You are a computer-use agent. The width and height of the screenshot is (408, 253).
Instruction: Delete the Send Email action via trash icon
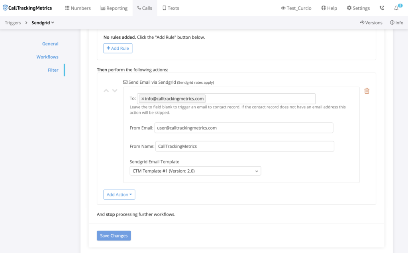pos(367,91)
